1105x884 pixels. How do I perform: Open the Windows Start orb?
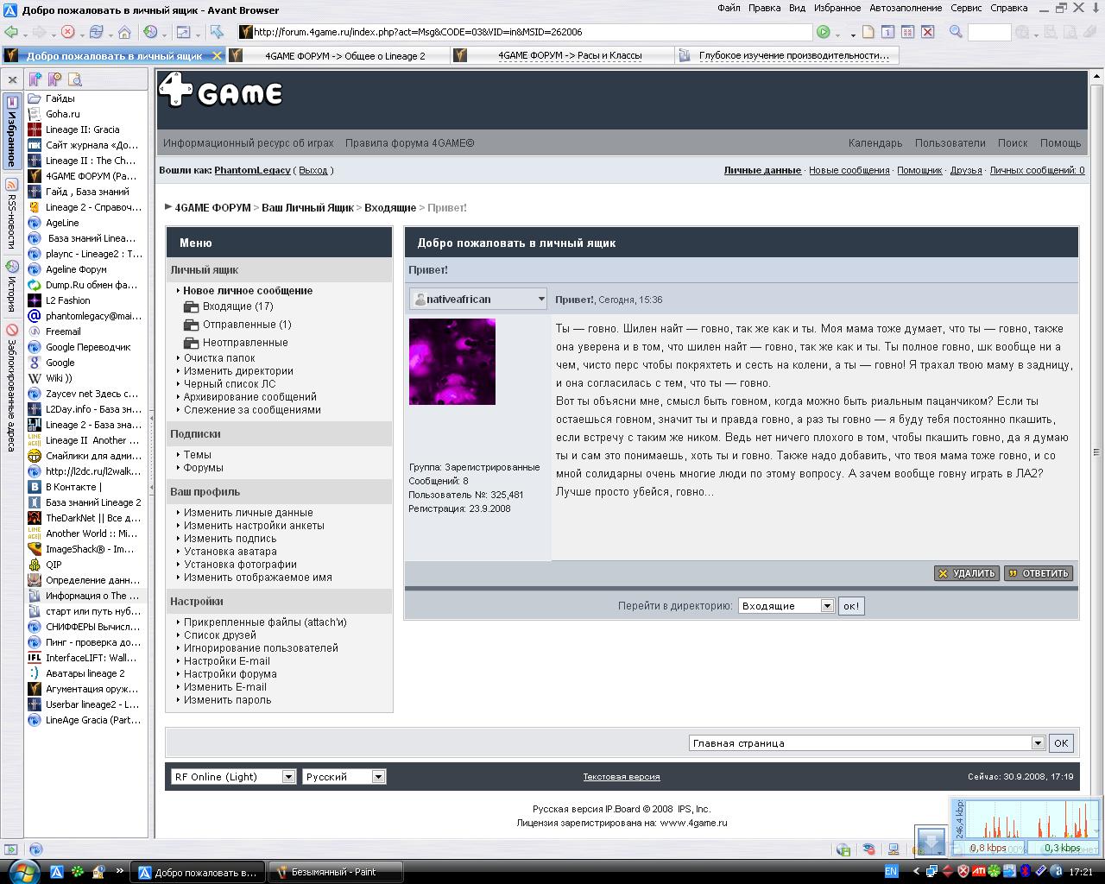pyautogui.click(x=21, y=870)
